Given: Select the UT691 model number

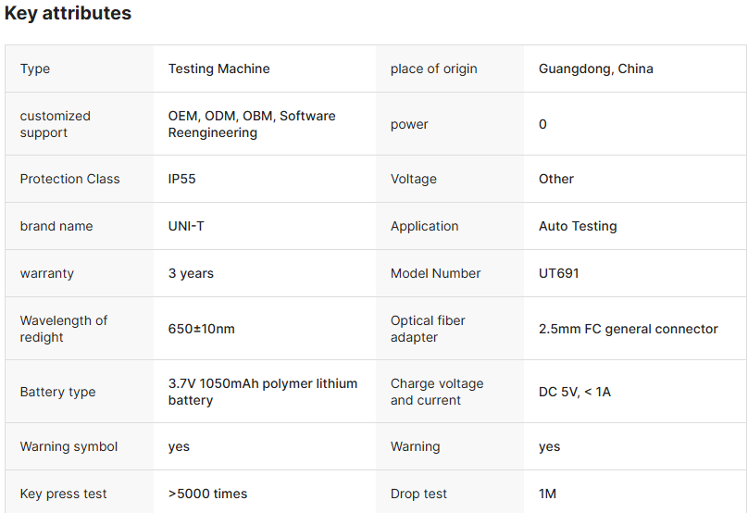Looking at the screenshot, I should [x=558, y=273].
